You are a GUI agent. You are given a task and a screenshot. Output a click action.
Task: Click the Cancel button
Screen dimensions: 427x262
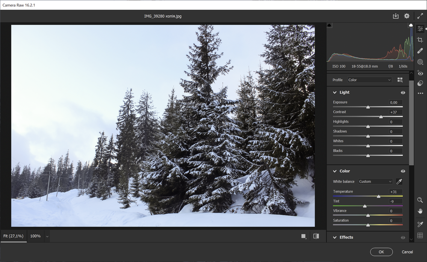pyautogui.click(x=407, y=252)
